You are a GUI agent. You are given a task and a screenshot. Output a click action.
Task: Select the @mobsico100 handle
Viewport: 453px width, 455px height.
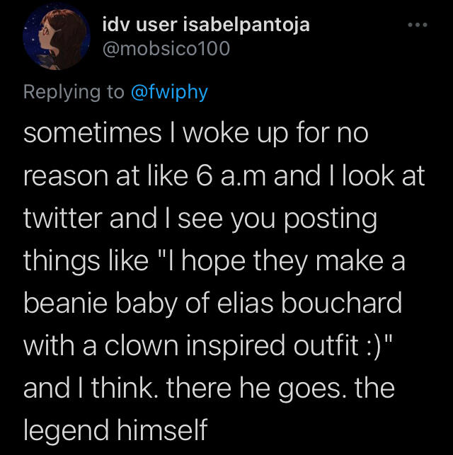pos(166,50)
